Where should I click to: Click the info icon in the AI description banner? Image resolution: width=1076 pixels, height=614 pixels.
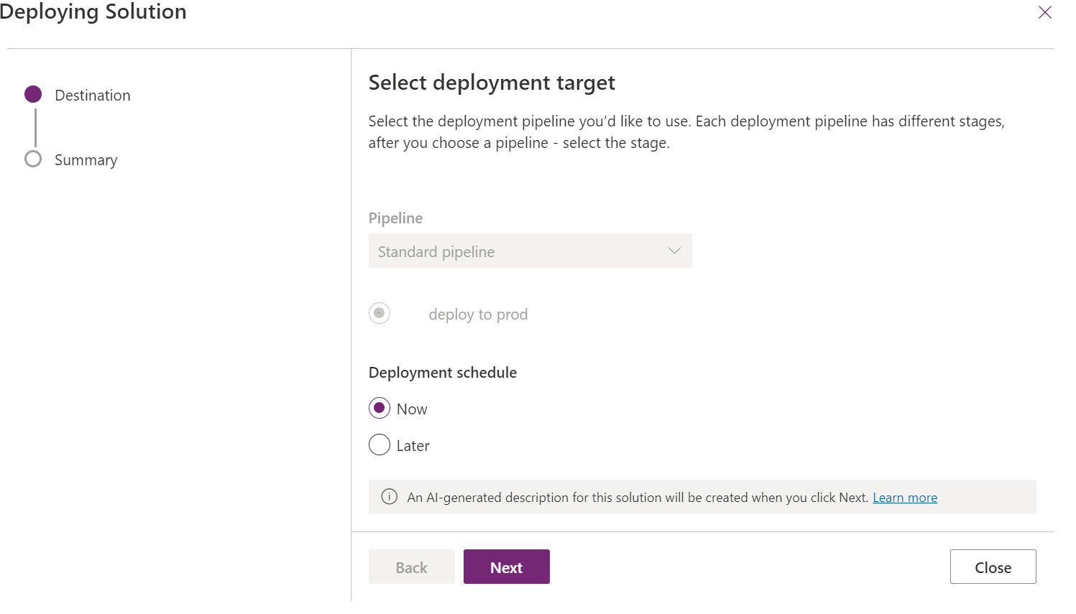coord(389,497)
